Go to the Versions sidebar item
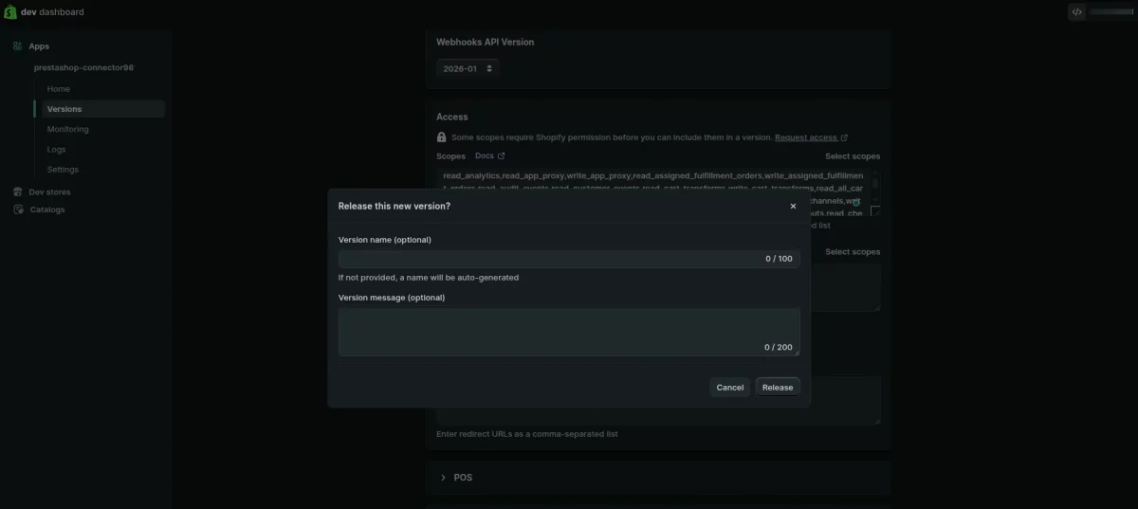This screenshot has width=1138, height=509. pyautogui.click(x=64, y=109)
